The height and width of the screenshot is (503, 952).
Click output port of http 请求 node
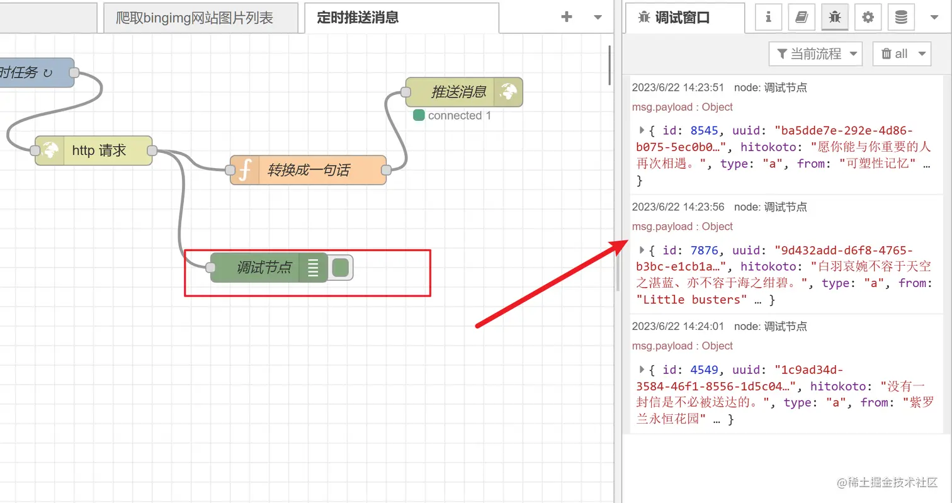(152, 150)
